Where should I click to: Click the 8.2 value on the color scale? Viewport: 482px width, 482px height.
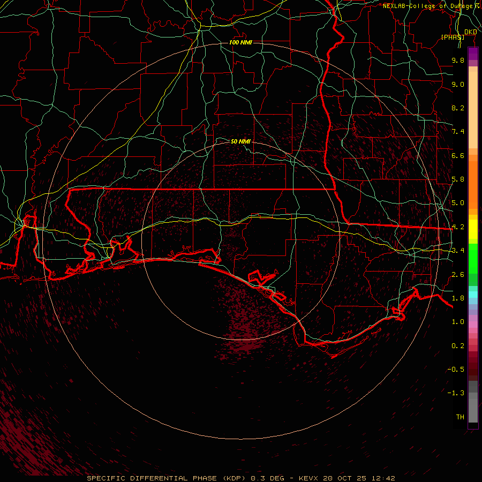coord(458,108)
